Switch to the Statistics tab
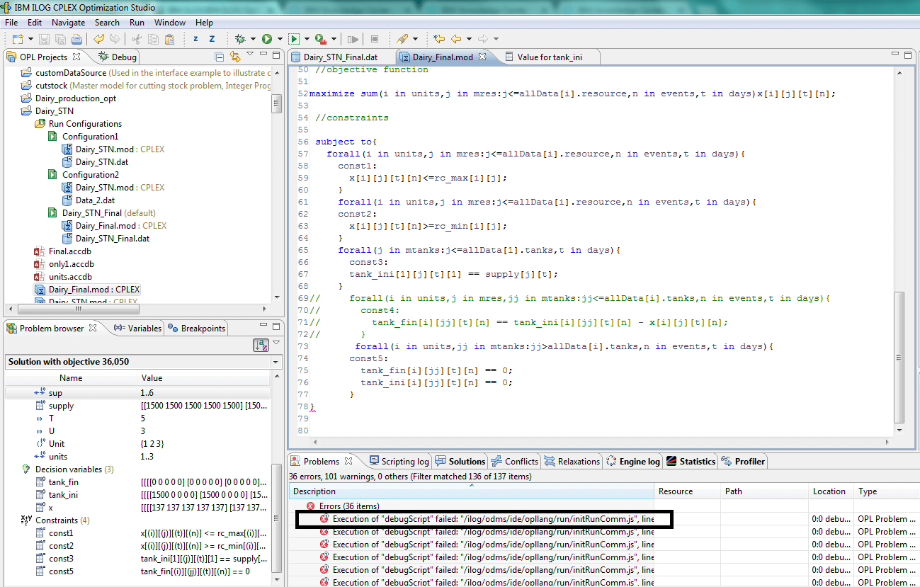 [691, 461]
